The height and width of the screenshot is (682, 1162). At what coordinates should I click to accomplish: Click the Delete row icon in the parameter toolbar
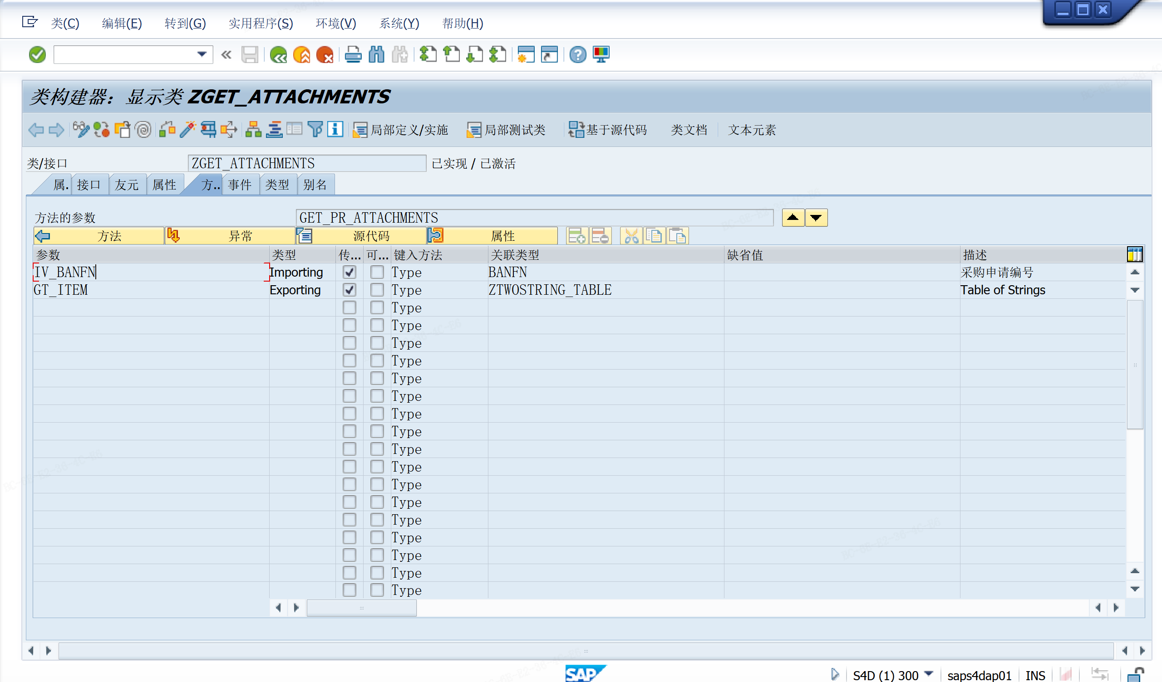601,236
